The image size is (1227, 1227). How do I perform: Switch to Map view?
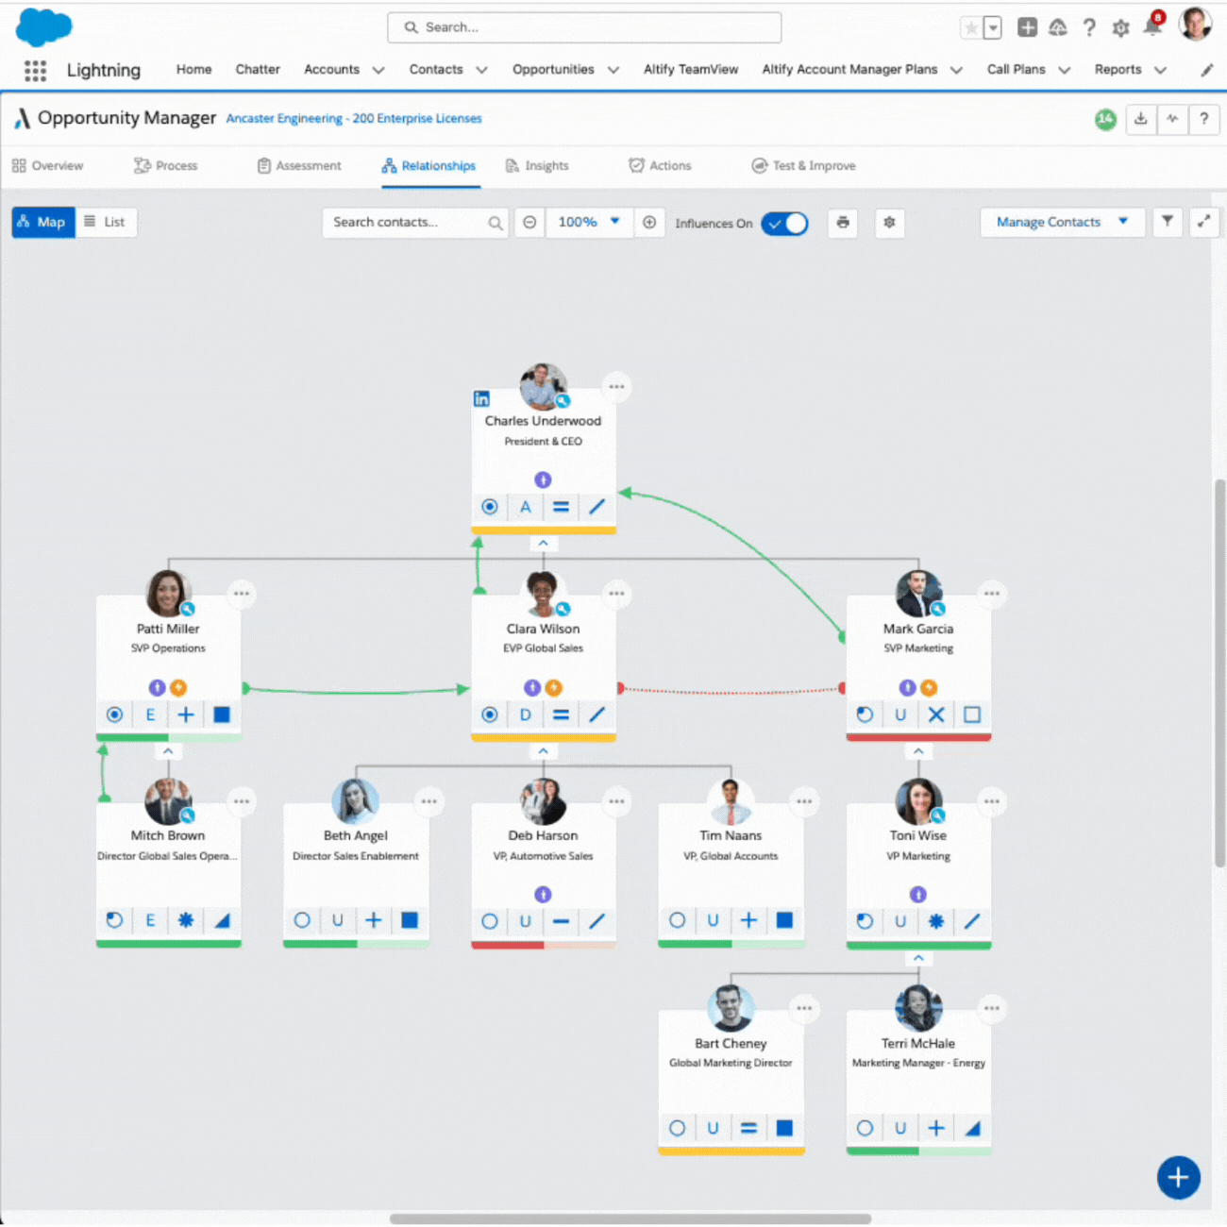tap(43, 222)
